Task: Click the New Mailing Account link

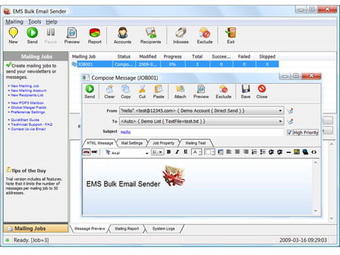Action: (29, 90)
